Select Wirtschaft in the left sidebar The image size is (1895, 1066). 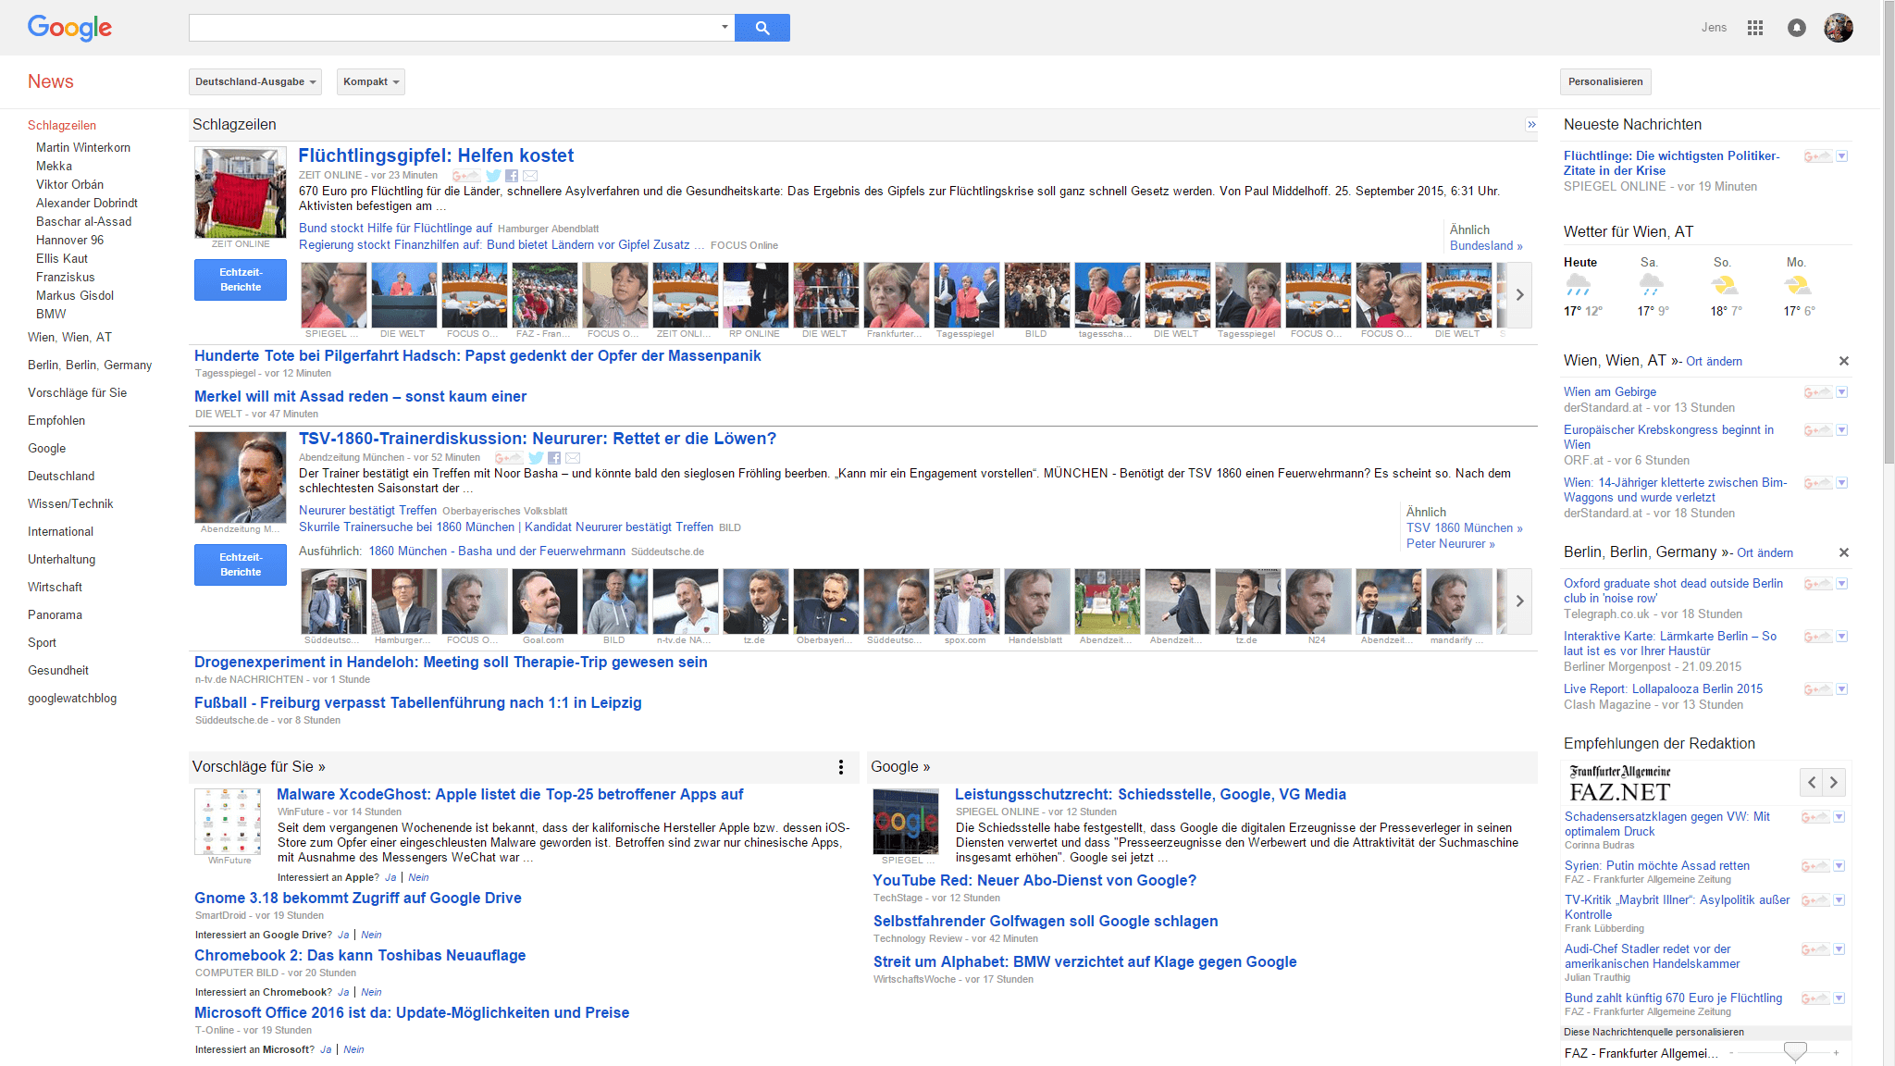(x=55, y=587)
